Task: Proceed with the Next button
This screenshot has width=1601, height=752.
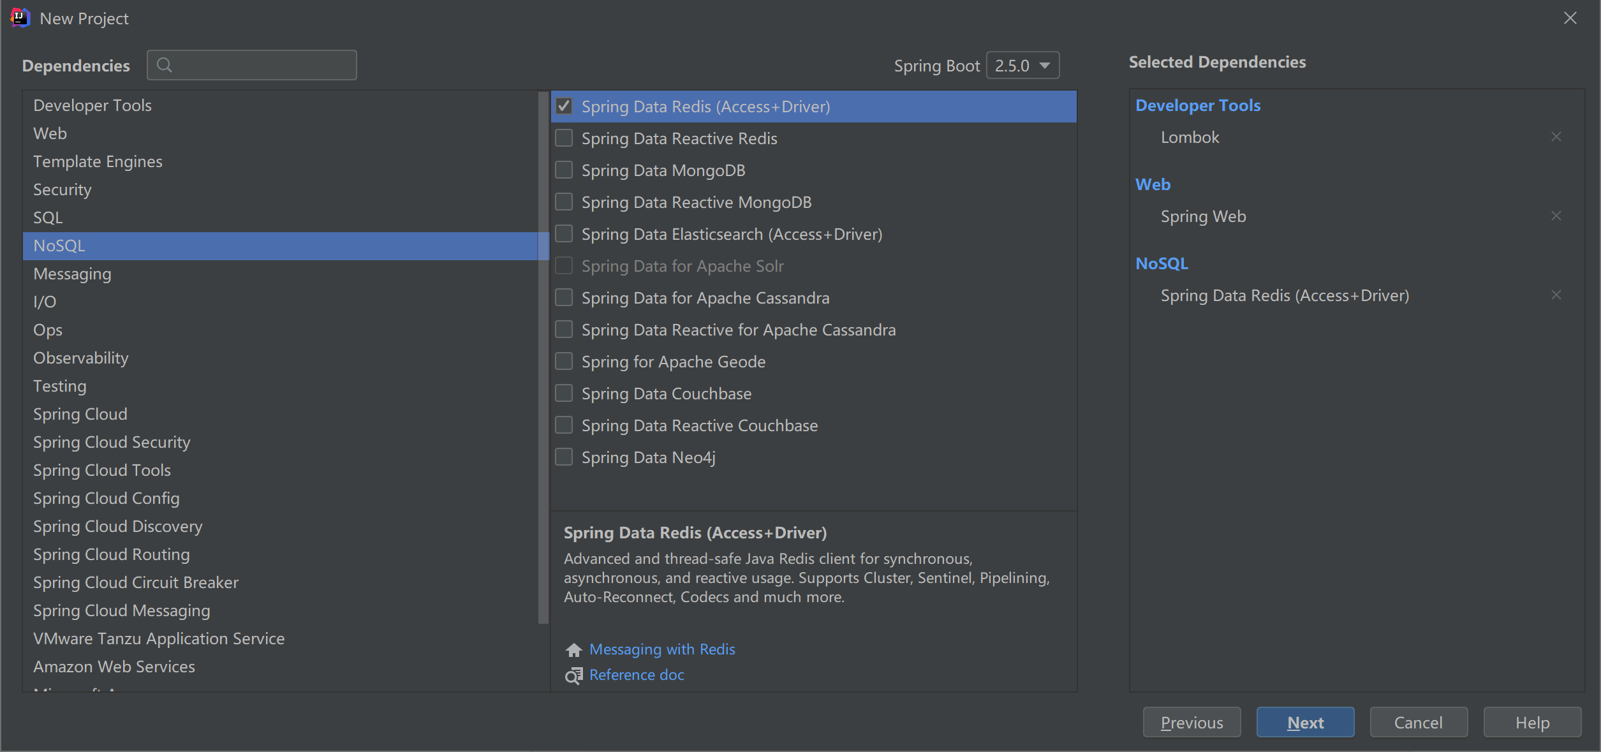Action: 1305,722
